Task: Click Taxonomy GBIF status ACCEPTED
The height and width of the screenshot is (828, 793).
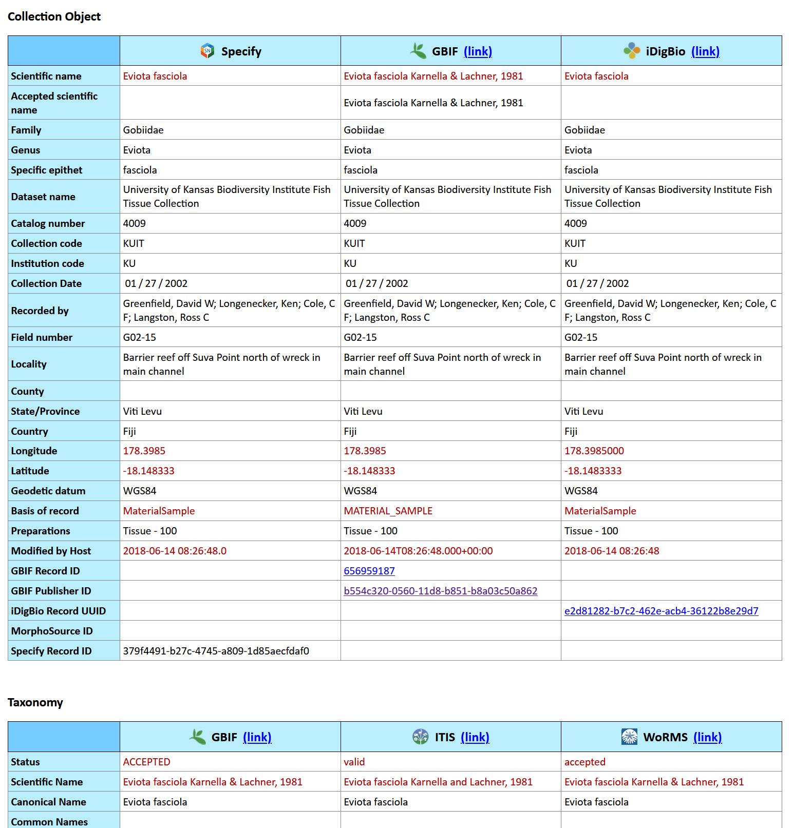Action: click(x=147, y=762)
